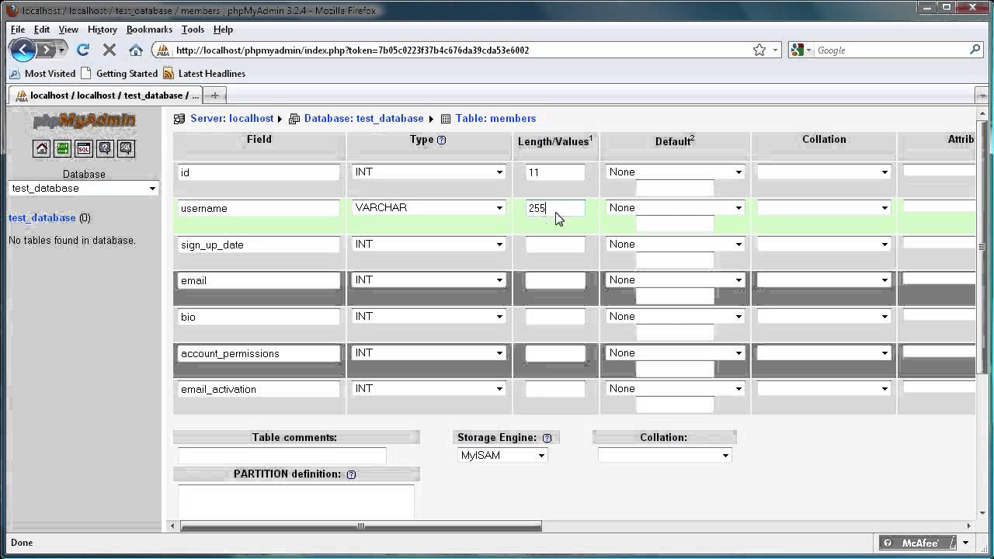Screen dimensions: 994x559
Task: Open the test_database selector dropdown
Action: [84, 189]
